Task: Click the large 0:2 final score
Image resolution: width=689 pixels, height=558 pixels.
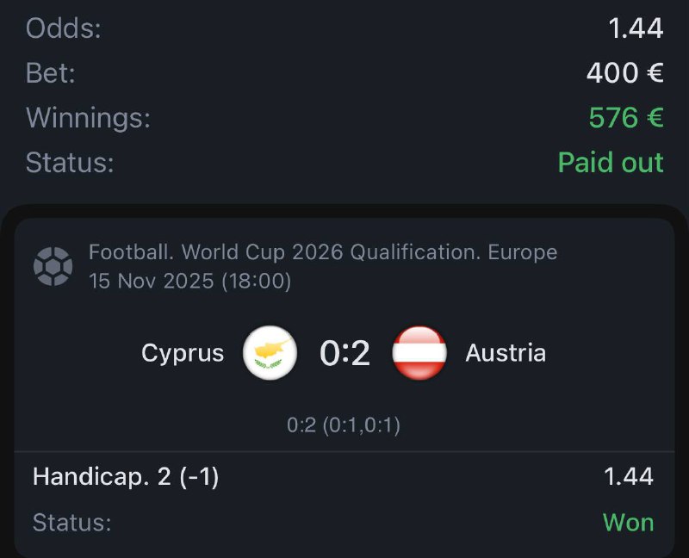Action: (344, 353)
